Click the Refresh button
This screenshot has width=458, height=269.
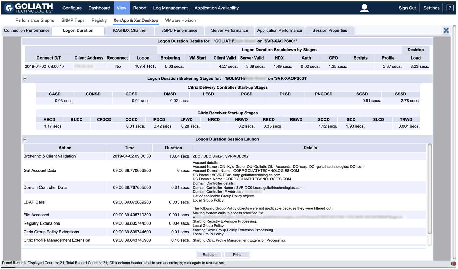[x=209, y=254]
